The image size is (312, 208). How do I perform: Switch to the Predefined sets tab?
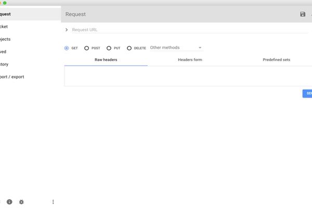tap(276, 60)
